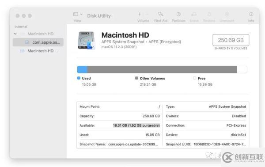Screen dimensions: 265x167
Task: Click the Capacity 250.69 GB table value
Action: (151, 116)
